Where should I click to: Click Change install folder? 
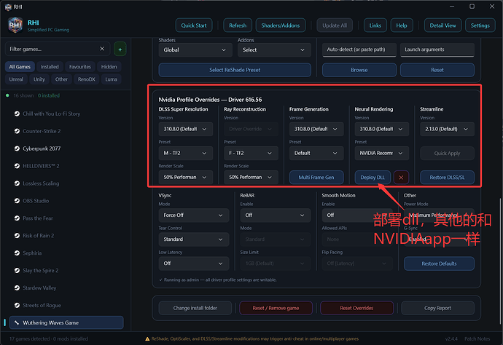click(195, 308)
